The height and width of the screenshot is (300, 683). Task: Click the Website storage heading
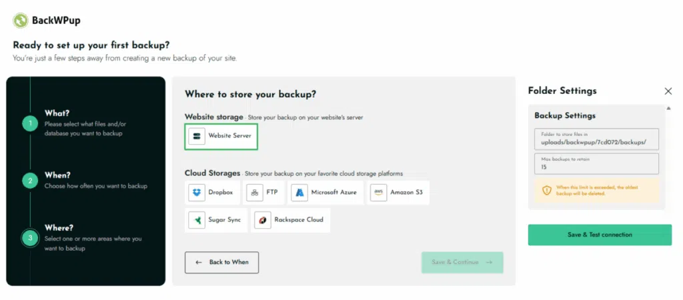click(214, 117)
